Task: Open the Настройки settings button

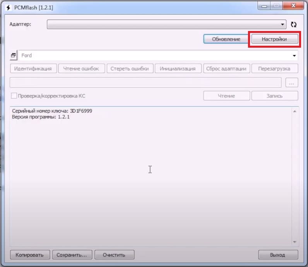Action: (x=274, y=39)
